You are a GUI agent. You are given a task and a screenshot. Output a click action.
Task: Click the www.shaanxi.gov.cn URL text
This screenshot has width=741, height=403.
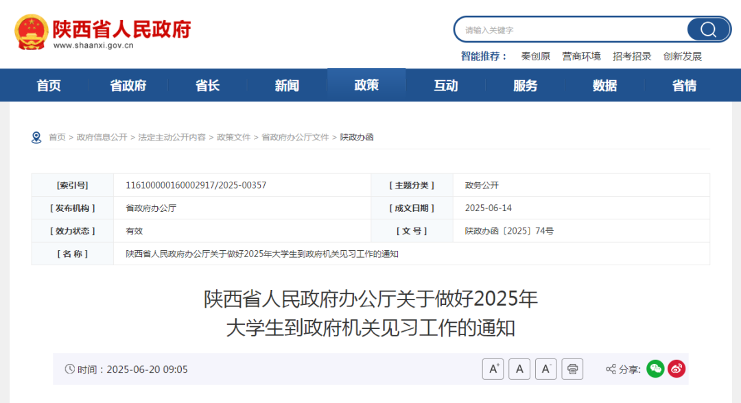(93, 46)
